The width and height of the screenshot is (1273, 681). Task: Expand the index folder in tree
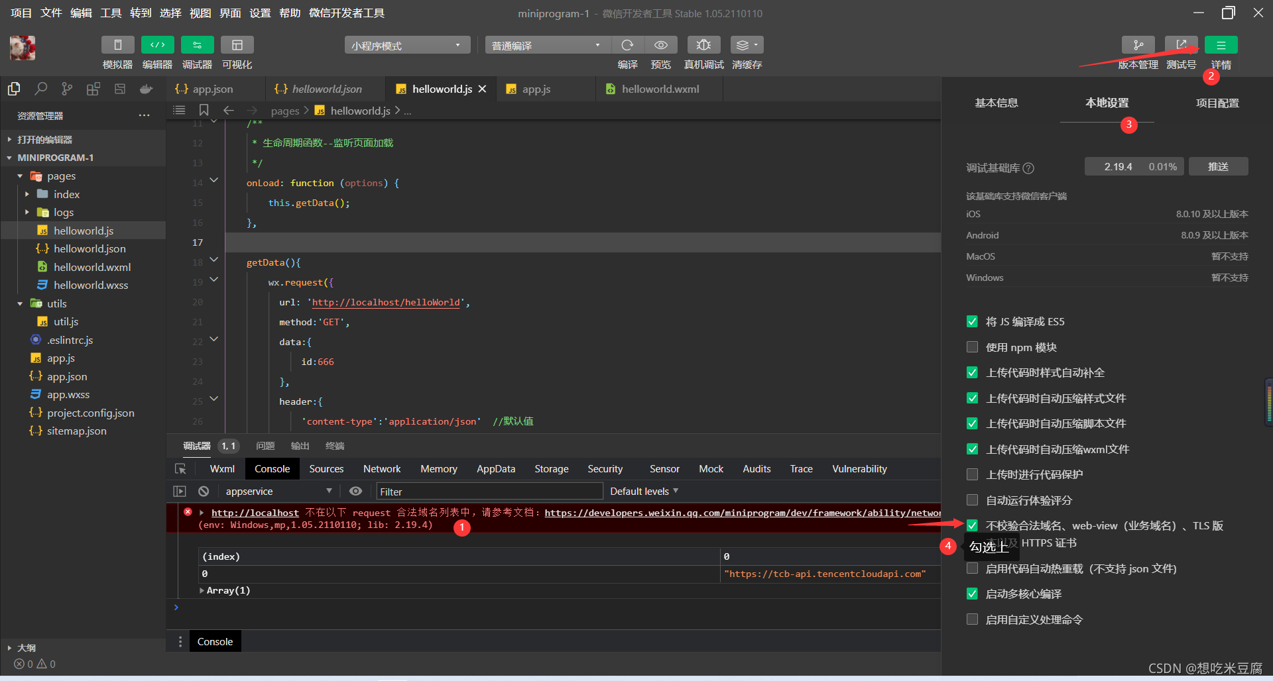(27, 194)
